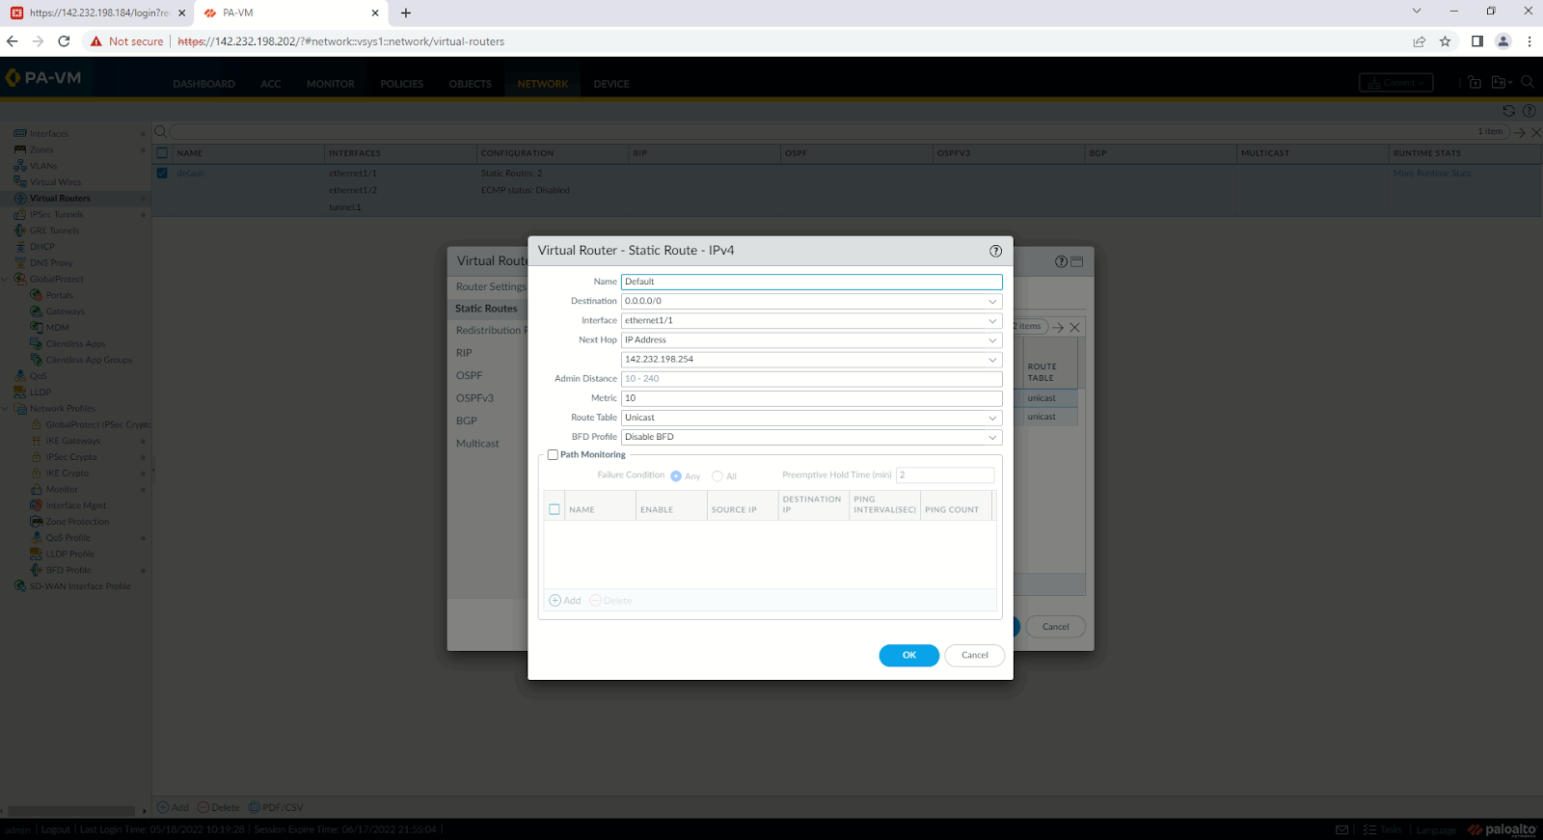
Task: Click the Interfaces icon in sidebar
Action: tap(20, 134)
